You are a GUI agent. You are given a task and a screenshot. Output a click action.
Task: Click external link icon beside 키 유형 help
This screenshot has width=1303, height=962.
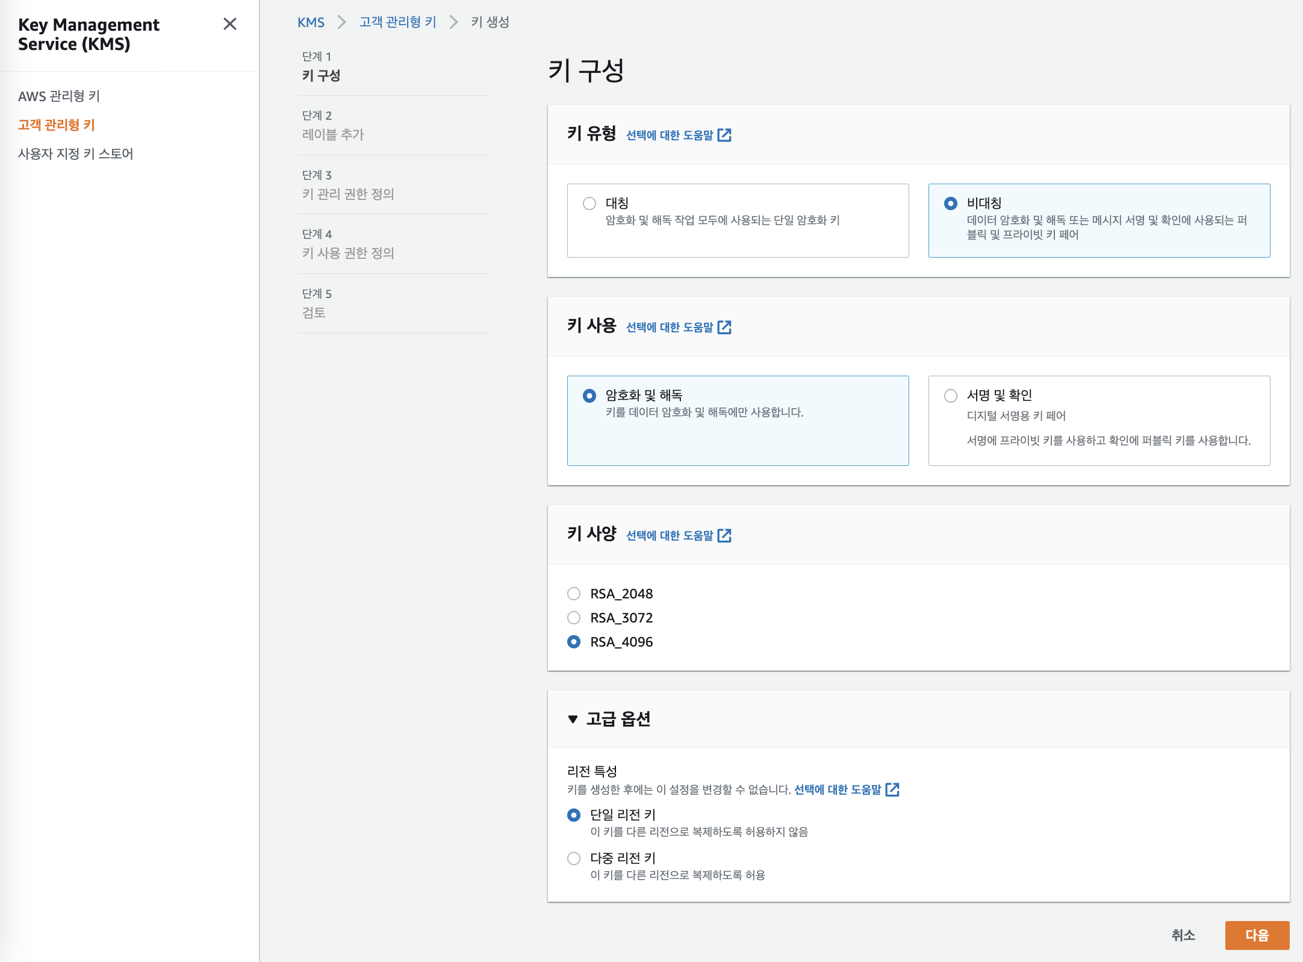pos(724,135)
